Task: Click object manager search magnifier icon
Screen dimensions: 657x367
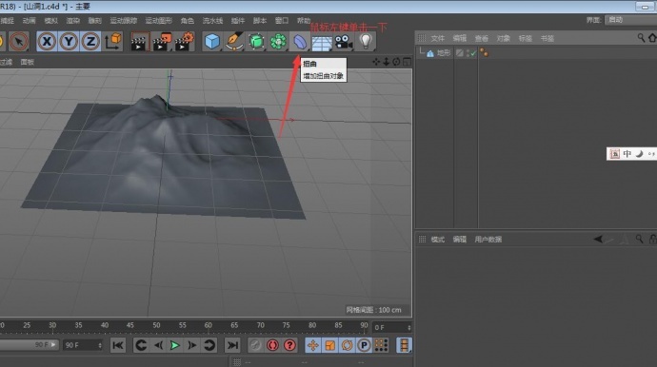Action: (641, 38)
